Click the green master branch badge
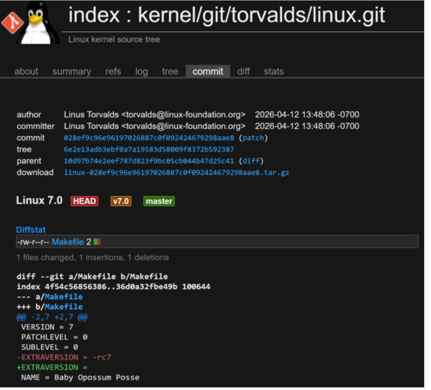Screen dimensions: 431x390 159,201
